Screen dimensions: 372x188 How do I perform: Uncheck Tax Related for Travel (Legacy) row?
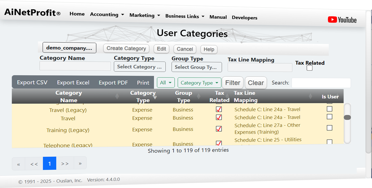point(219,109)
